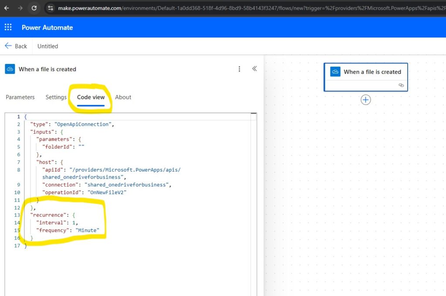Add a new step with the plus button

pyautogui.click(x=366, y=100)
